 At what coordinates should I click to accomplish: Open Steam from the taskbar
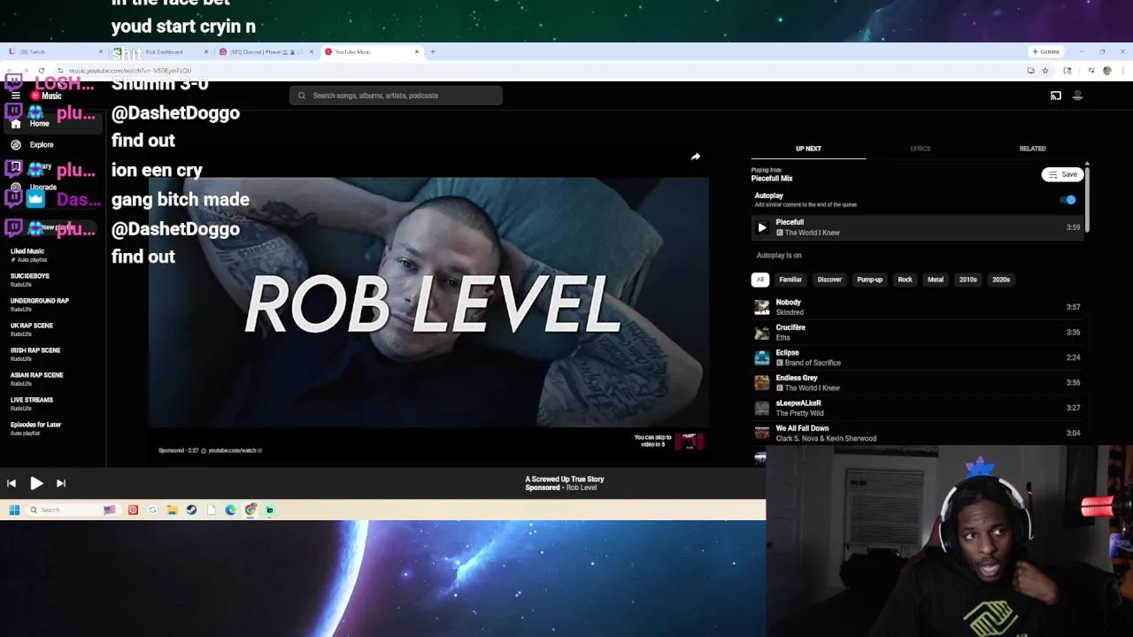[x=191, y=510]
